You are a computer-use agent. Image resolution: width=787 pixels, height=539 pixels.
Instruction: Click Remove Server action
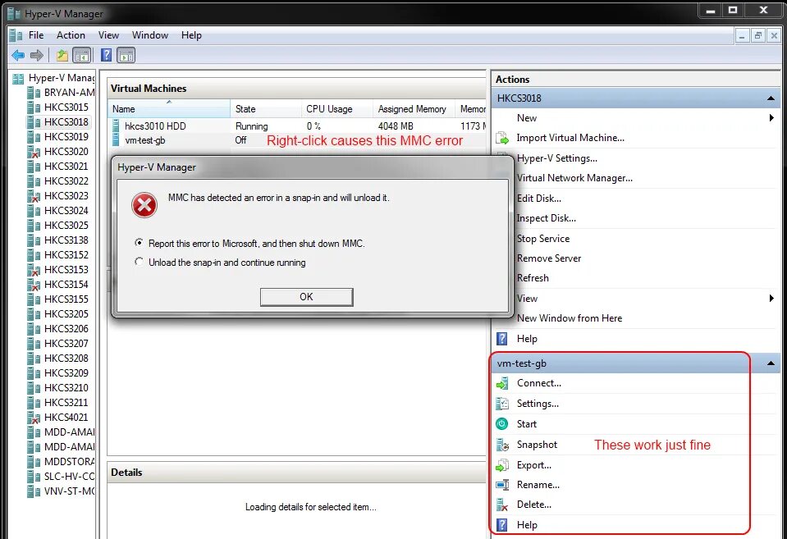[549, 258]
